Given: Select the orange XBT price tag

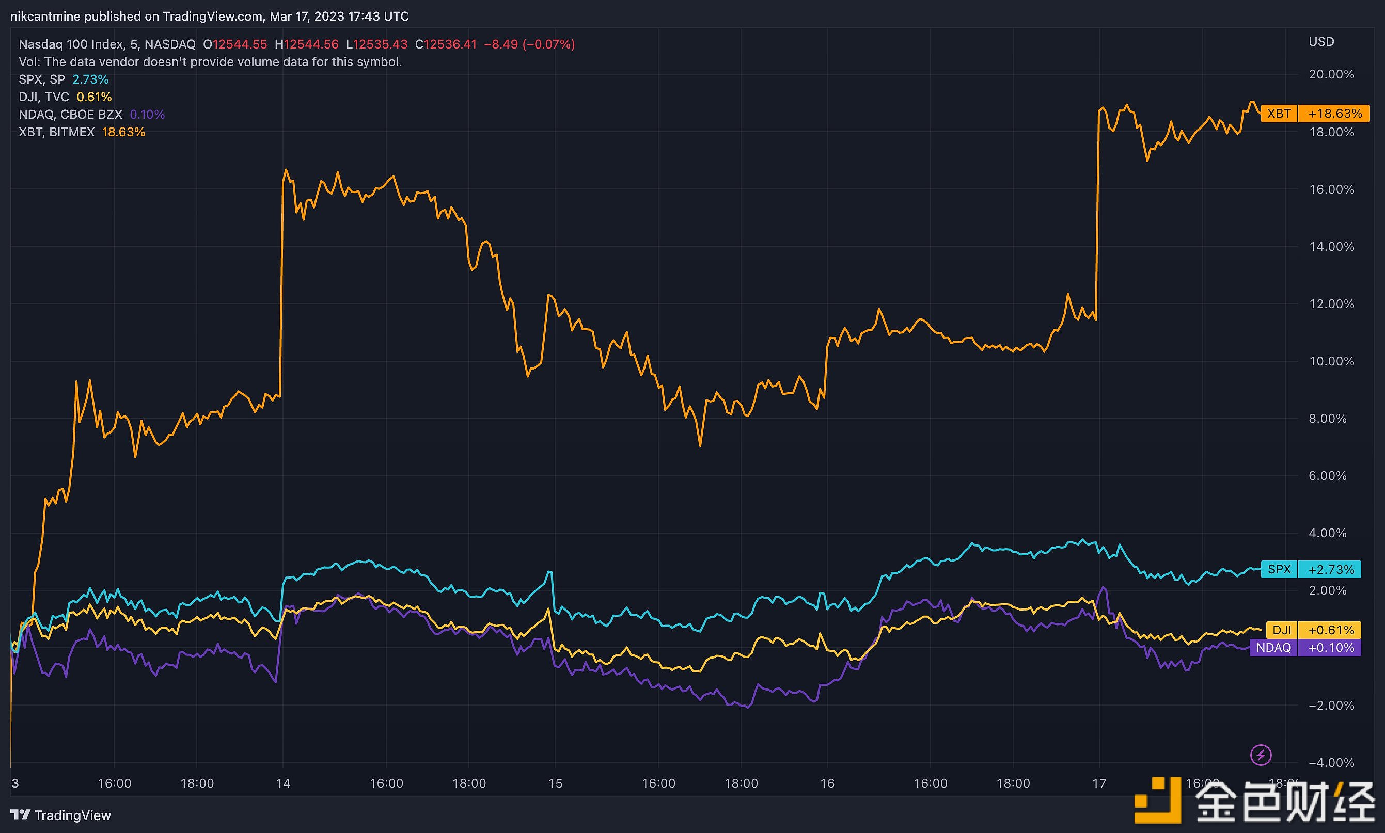Looking at the screenshot, I should click(1279, 114).
